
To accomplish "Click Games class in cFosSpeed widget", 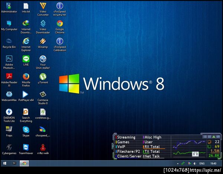I will [123, 142].
